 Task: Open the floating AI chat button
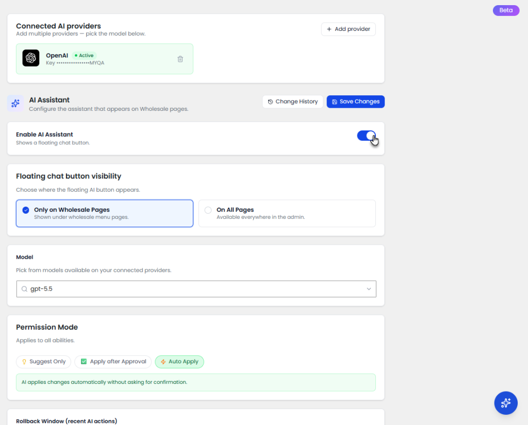pos(506,403)
